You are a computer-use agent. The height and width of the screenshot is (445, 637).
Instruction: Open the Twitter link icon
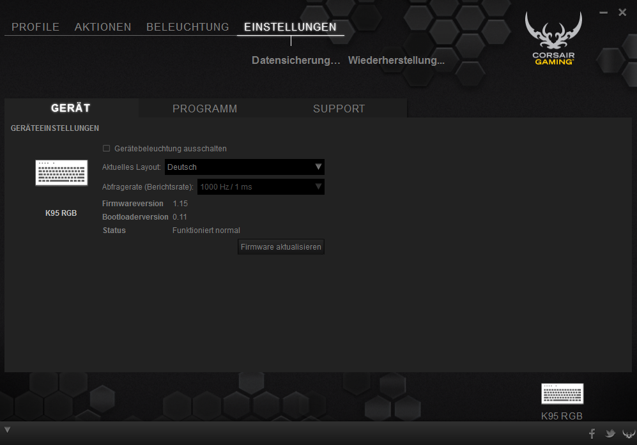click(610, 434)
